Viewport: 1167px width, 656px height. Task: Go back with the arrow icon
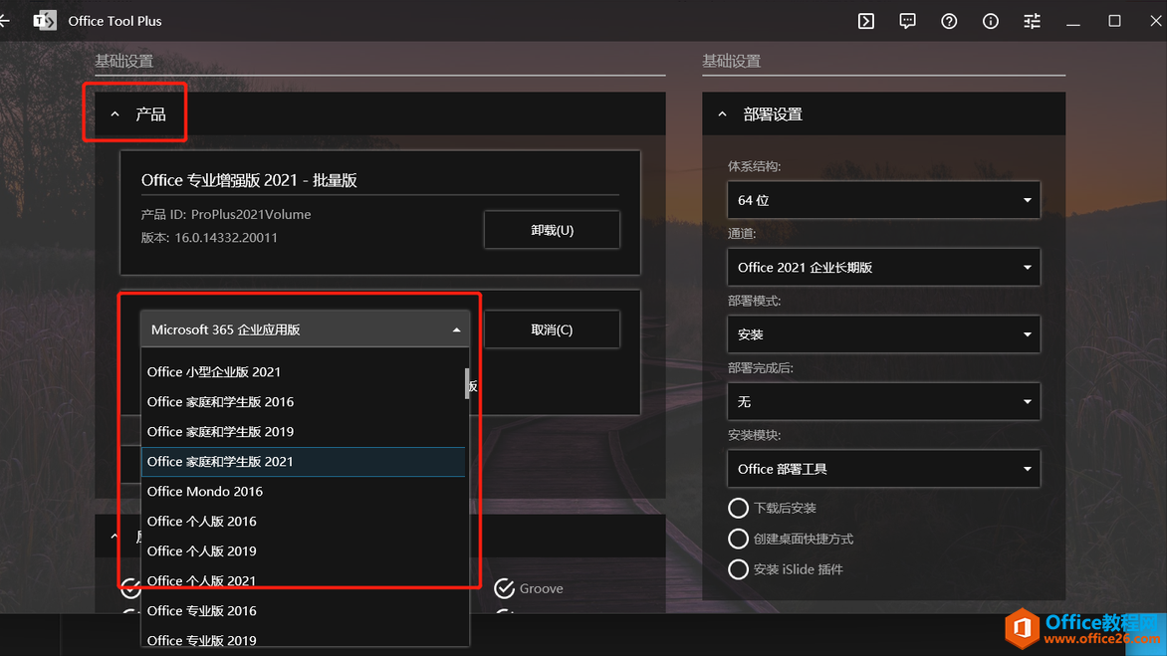click(x=4, y=21)
